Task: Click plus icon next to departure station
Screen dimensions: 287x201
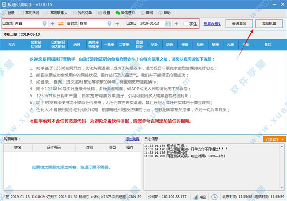Action: click(53, 23)
